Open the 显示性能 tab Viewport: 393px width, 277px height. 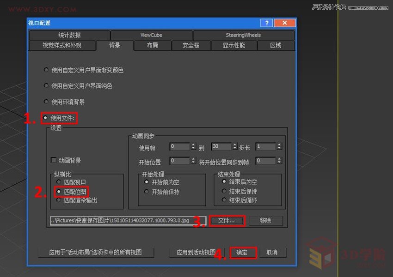point(234,46)
